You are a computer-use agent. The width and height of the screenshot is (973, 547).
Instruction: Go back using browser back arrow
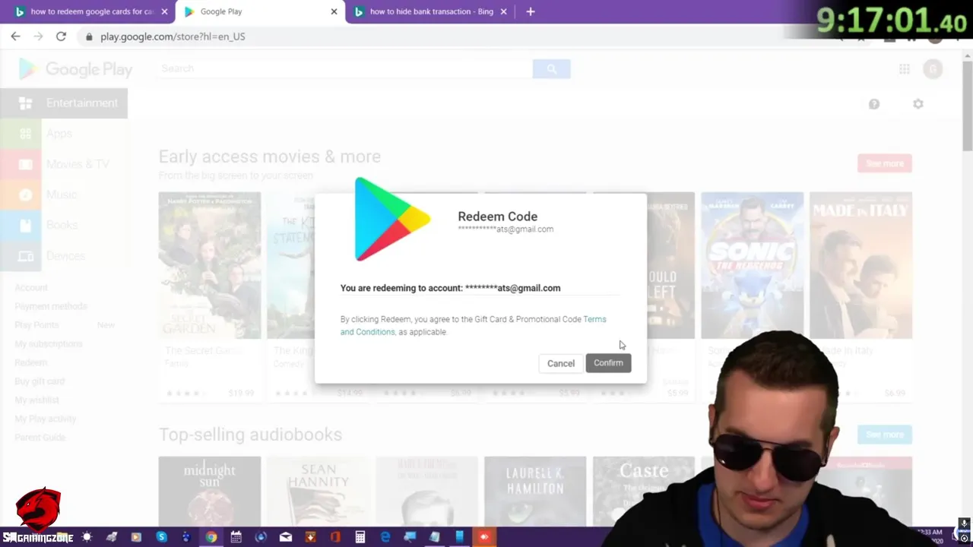point(15,36)
